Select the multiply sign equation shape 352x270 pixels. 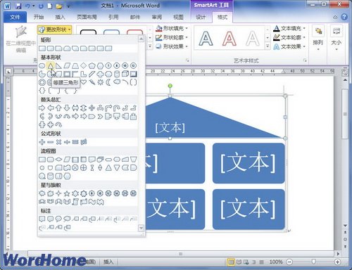coord(58,142)
